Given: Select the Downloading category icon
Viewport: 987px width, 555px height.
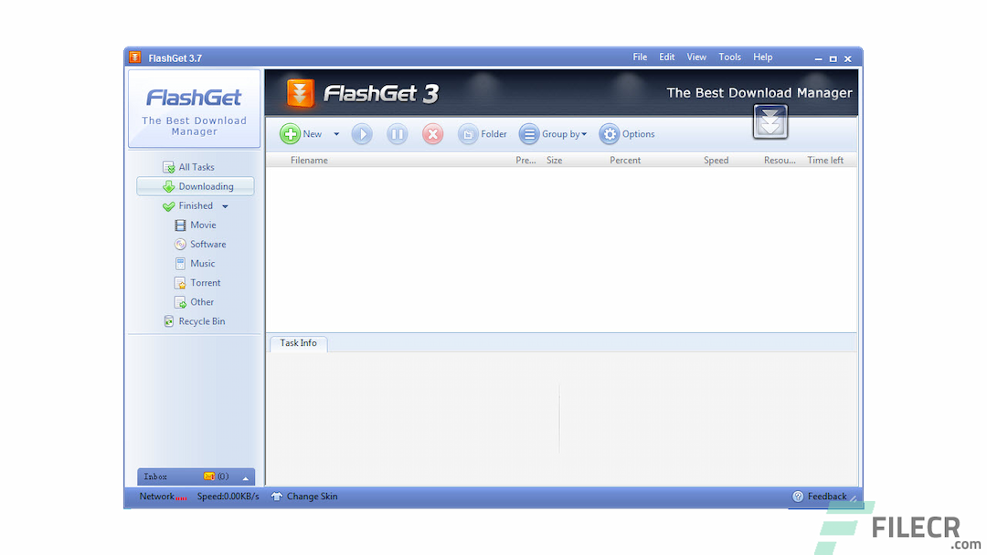Looking at the screenshot, I should (x=167, y=185).
